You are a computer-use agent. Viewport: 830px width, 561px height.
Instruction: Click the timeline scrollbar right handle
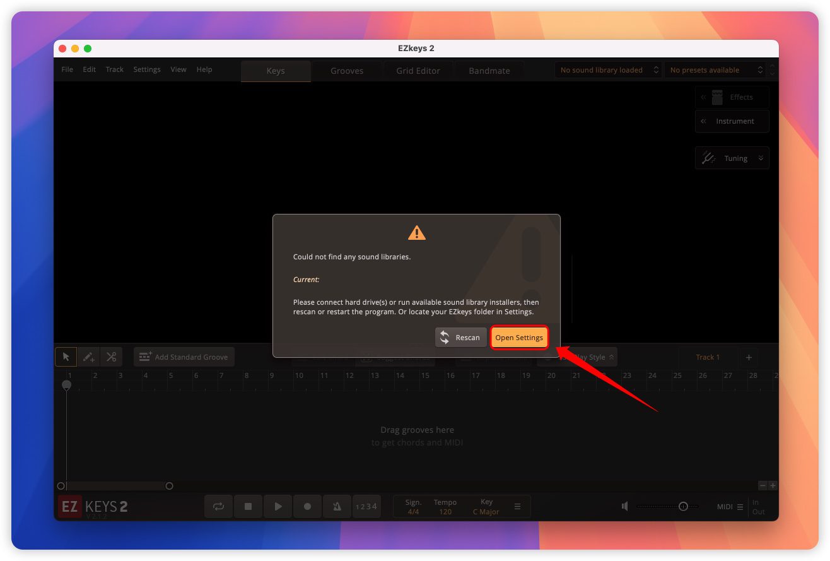[x=169, y=486]
